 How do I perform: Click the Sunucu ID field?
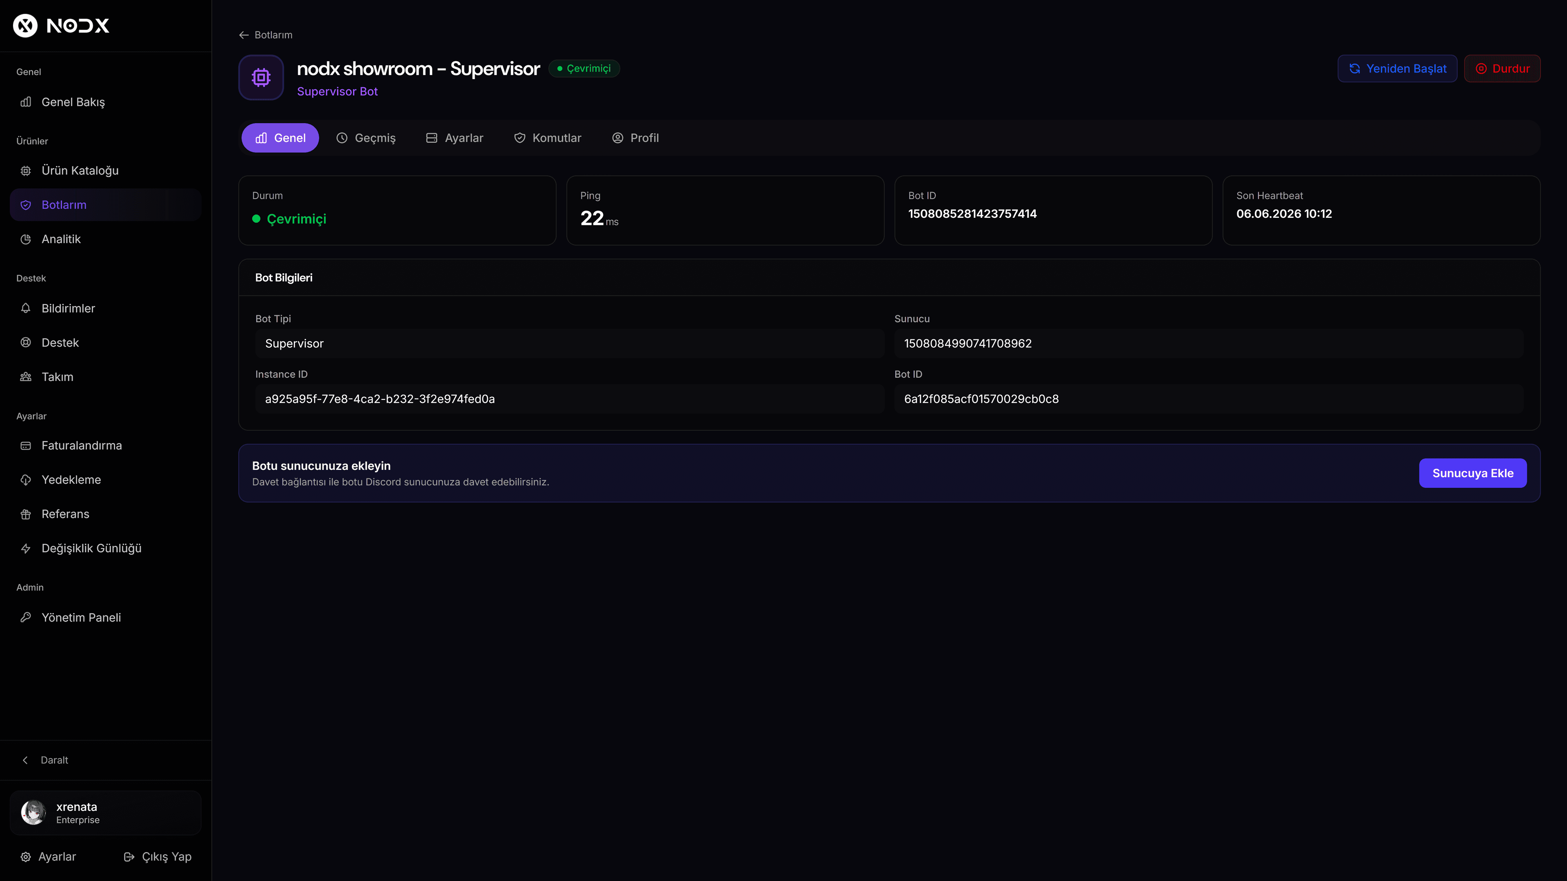point(1209,343)
